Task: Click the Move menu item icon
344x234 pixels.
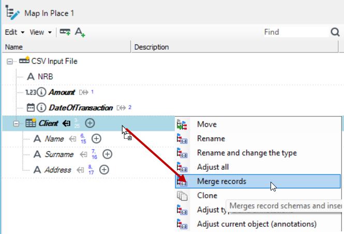Action: [182, 124]
